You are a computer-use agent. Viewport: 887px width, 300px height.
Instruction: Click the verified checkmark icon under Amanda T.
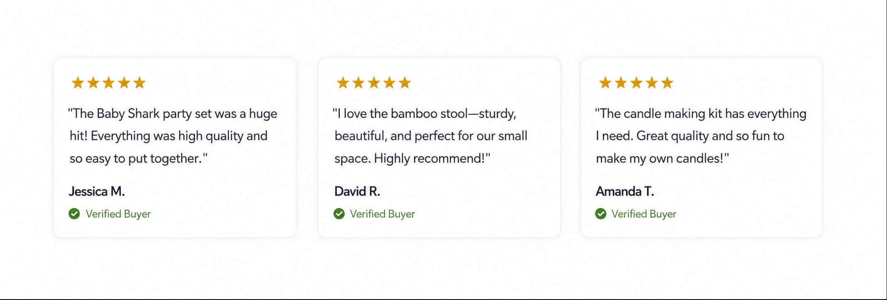tap(601, 214)
